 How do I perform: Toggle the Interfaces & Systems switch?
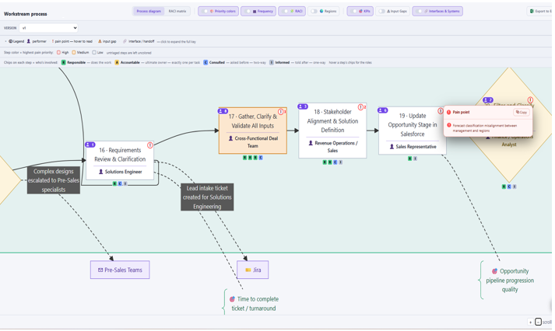coord(437,12)
